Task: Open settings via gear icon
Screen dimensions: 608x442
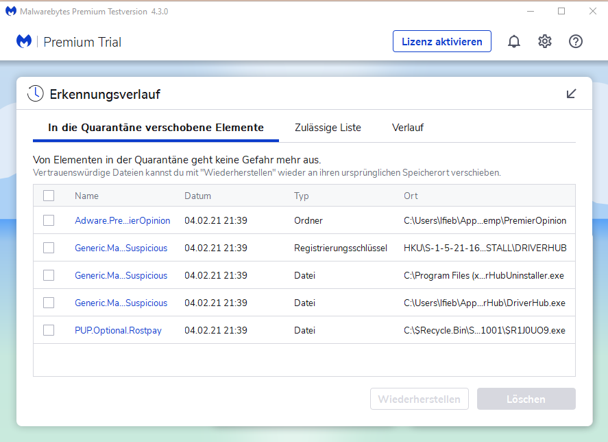Action: click(545, 41)
